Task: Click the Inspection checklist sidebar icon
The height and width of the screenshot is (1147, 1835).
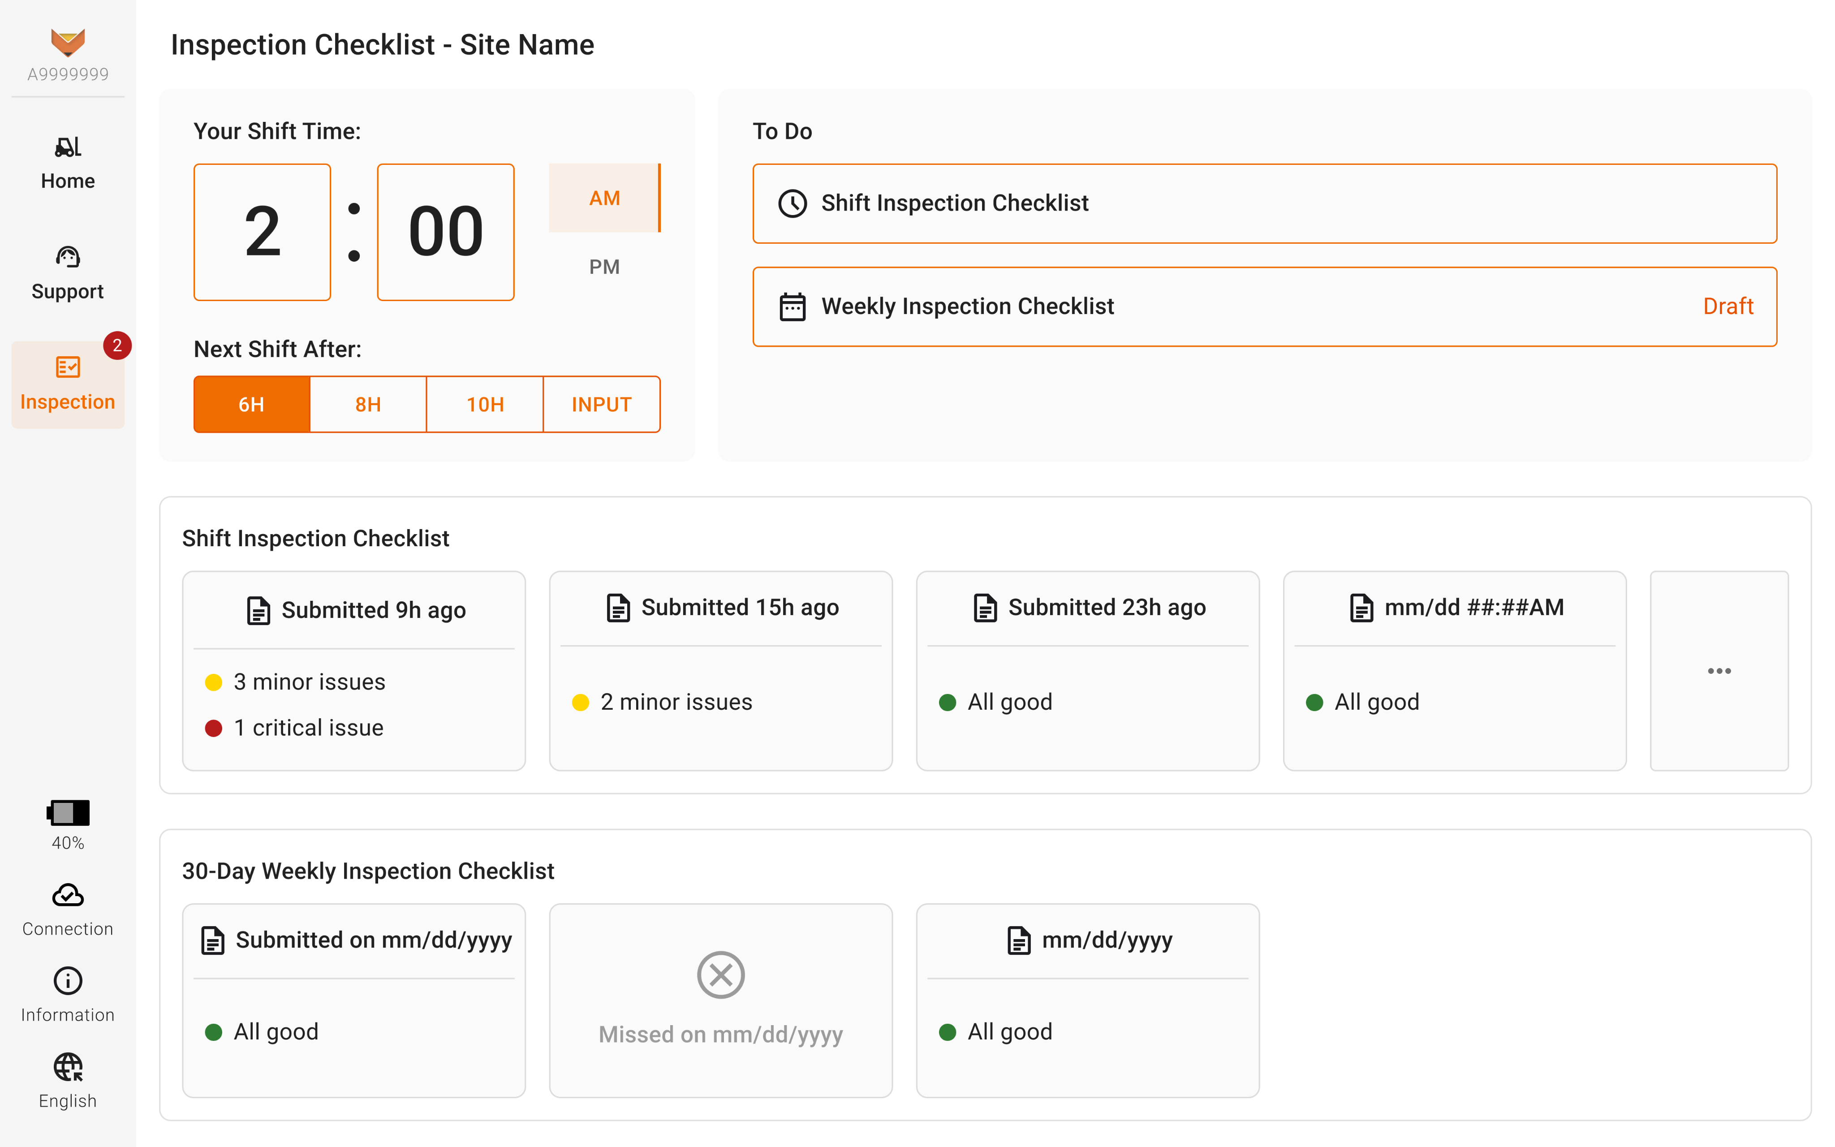Action: click(x=68, y=367)
